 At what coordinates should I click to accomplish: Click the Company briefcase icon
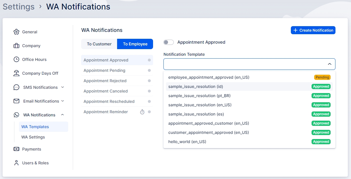tap(16, 46)
